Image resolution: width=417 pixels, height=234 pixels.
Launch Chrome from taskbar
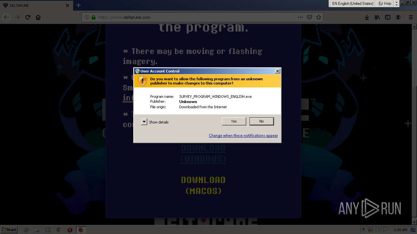tap(59, 230)
